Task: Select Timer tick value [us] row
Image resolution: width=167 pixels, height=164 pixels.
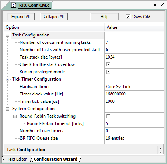Action: click(39, 101)
